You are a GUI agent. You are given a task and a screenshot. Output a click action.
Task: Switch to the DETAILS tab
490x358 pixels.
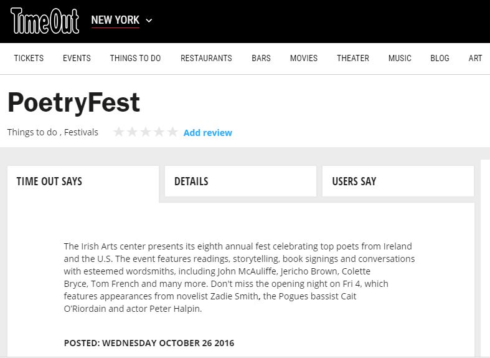pos(240,181)
